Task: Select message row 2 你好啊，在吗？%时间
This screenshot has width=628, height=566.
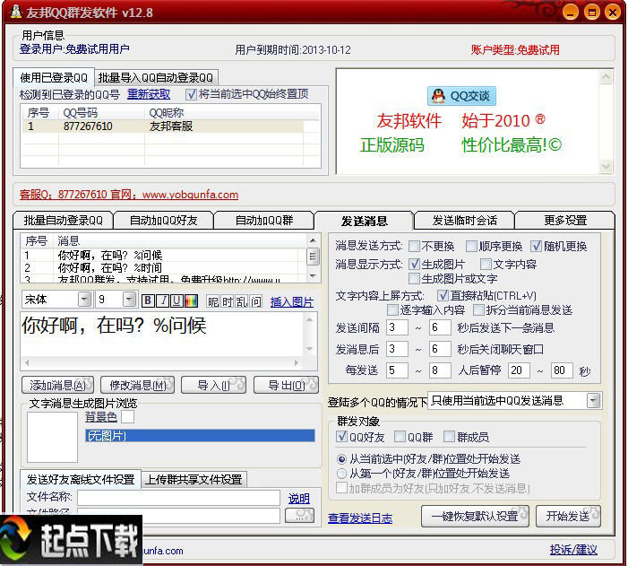Action: (160, 267)
